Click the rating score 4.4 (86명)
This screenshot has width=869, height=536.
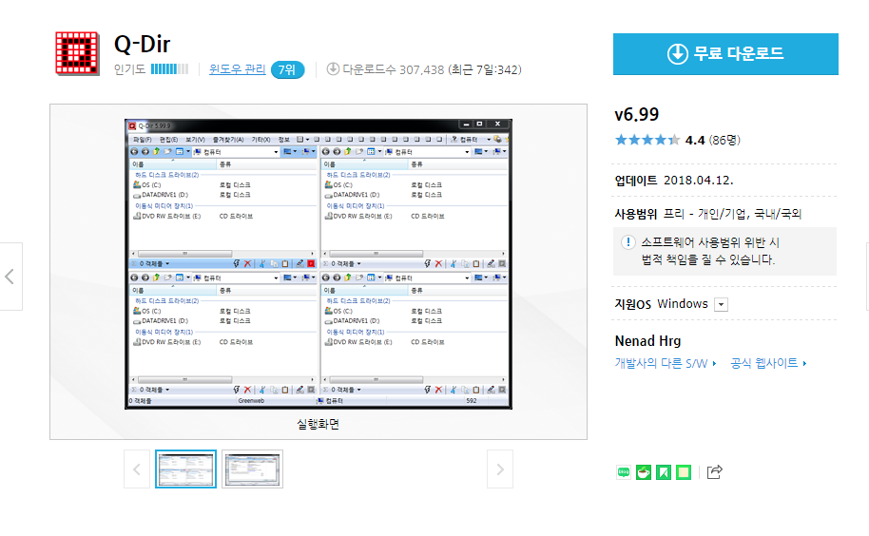click(713, 140)
